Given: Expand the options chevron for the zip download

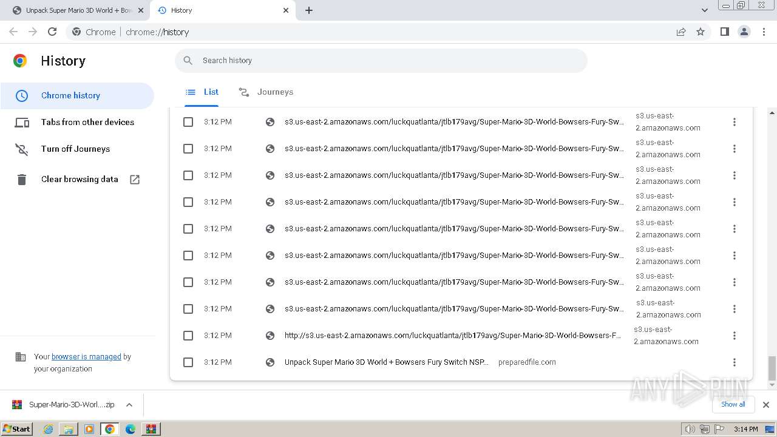Looking at the screenshot, I should click(x=129, y=404).
